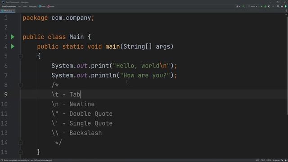Click the CRLF line separator in status bar
The height and width of the screenshot is (162, 288).
tap(263, 160)
